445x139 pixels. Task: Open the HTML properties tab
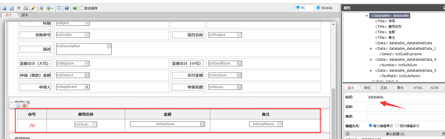(418, 88)
